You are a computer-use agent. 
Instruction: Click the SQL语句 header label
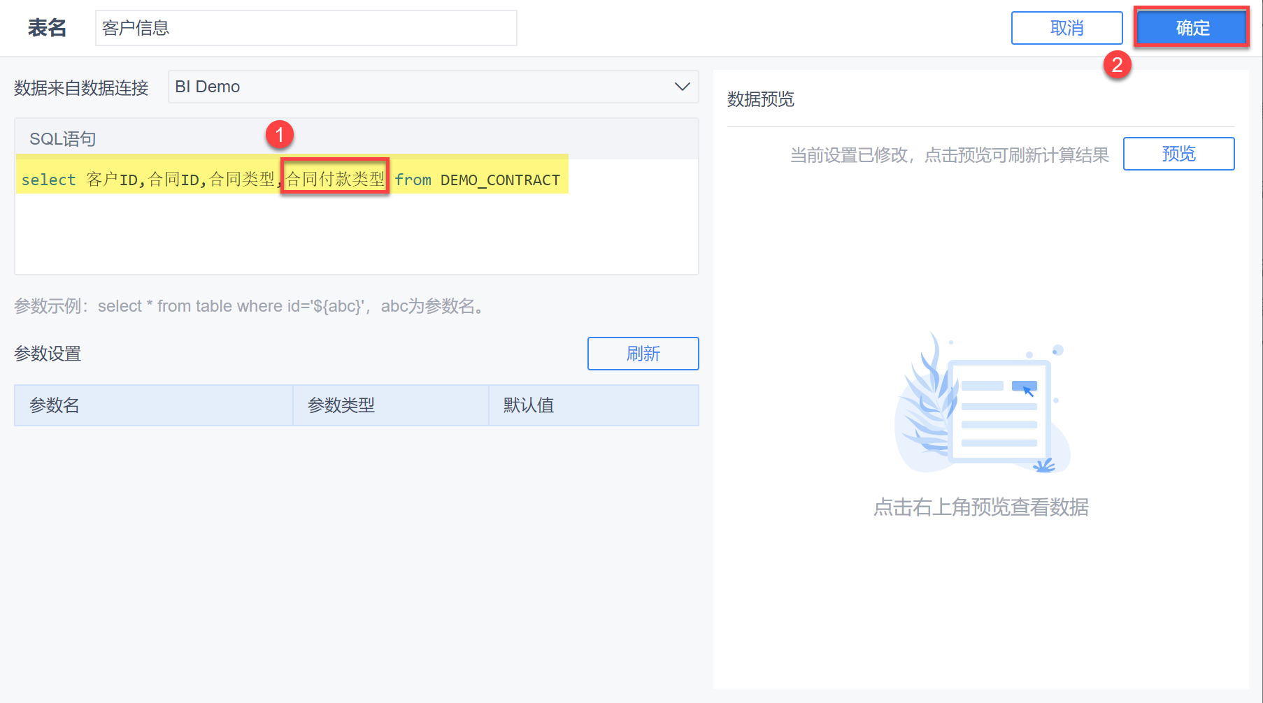point(63,139)
